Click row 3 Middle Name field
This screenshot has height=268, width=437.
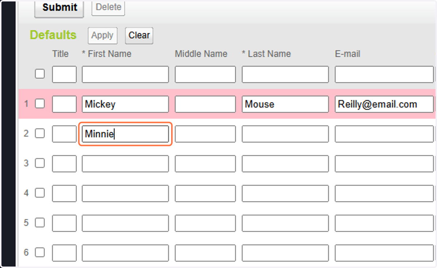(x=205, y=164)
